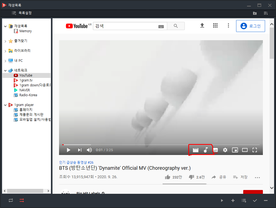Image resolution: width=276 pixels, height=208 pixels.
Task: Enable miniplayer mode
Action: point(235,150)
